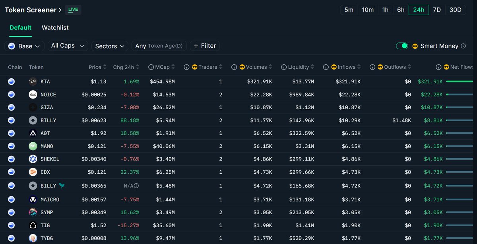Open the Base chain dropdown
The height and width of the screenshot is (244, 477).
click(24, 46)
